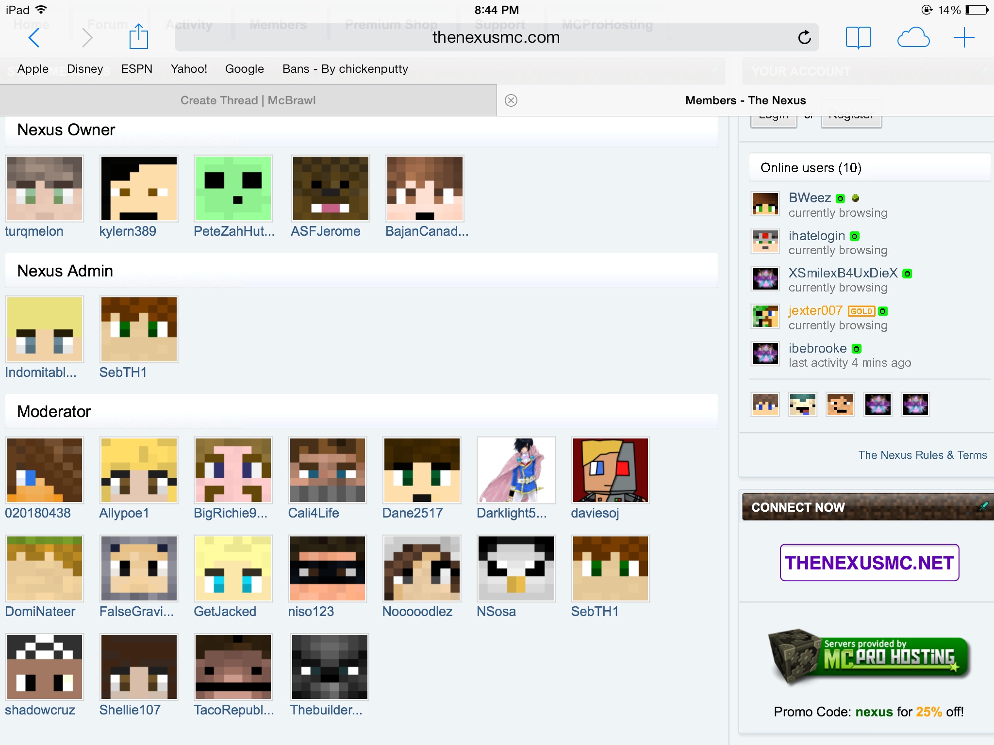Open the BajanCanad... profile link

pyautogui.click(x=427, y=231)
